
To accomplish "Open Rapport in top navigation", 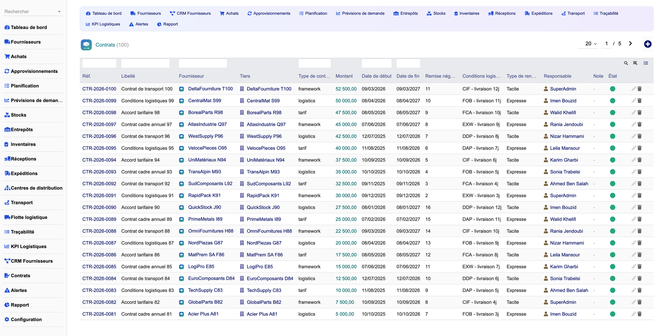I will point(167,24).
